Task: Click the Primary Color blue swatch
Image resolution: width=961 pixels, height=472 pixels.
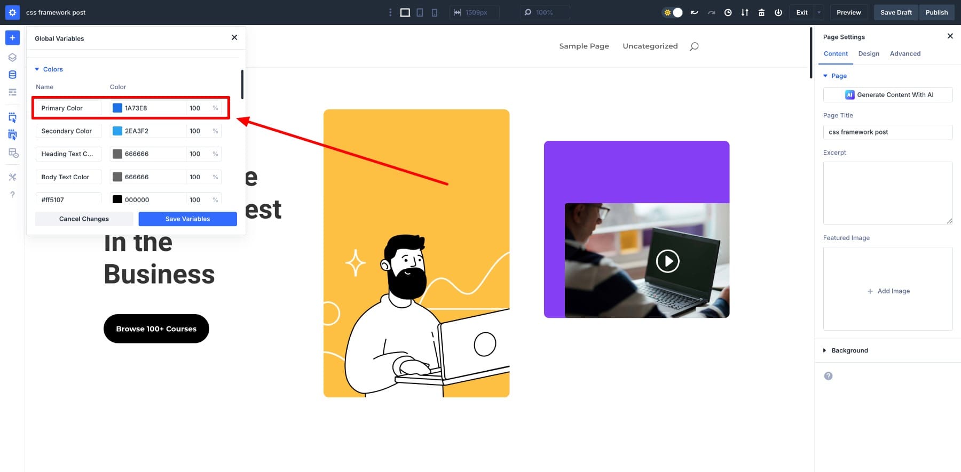Action: tap(117, 108)
